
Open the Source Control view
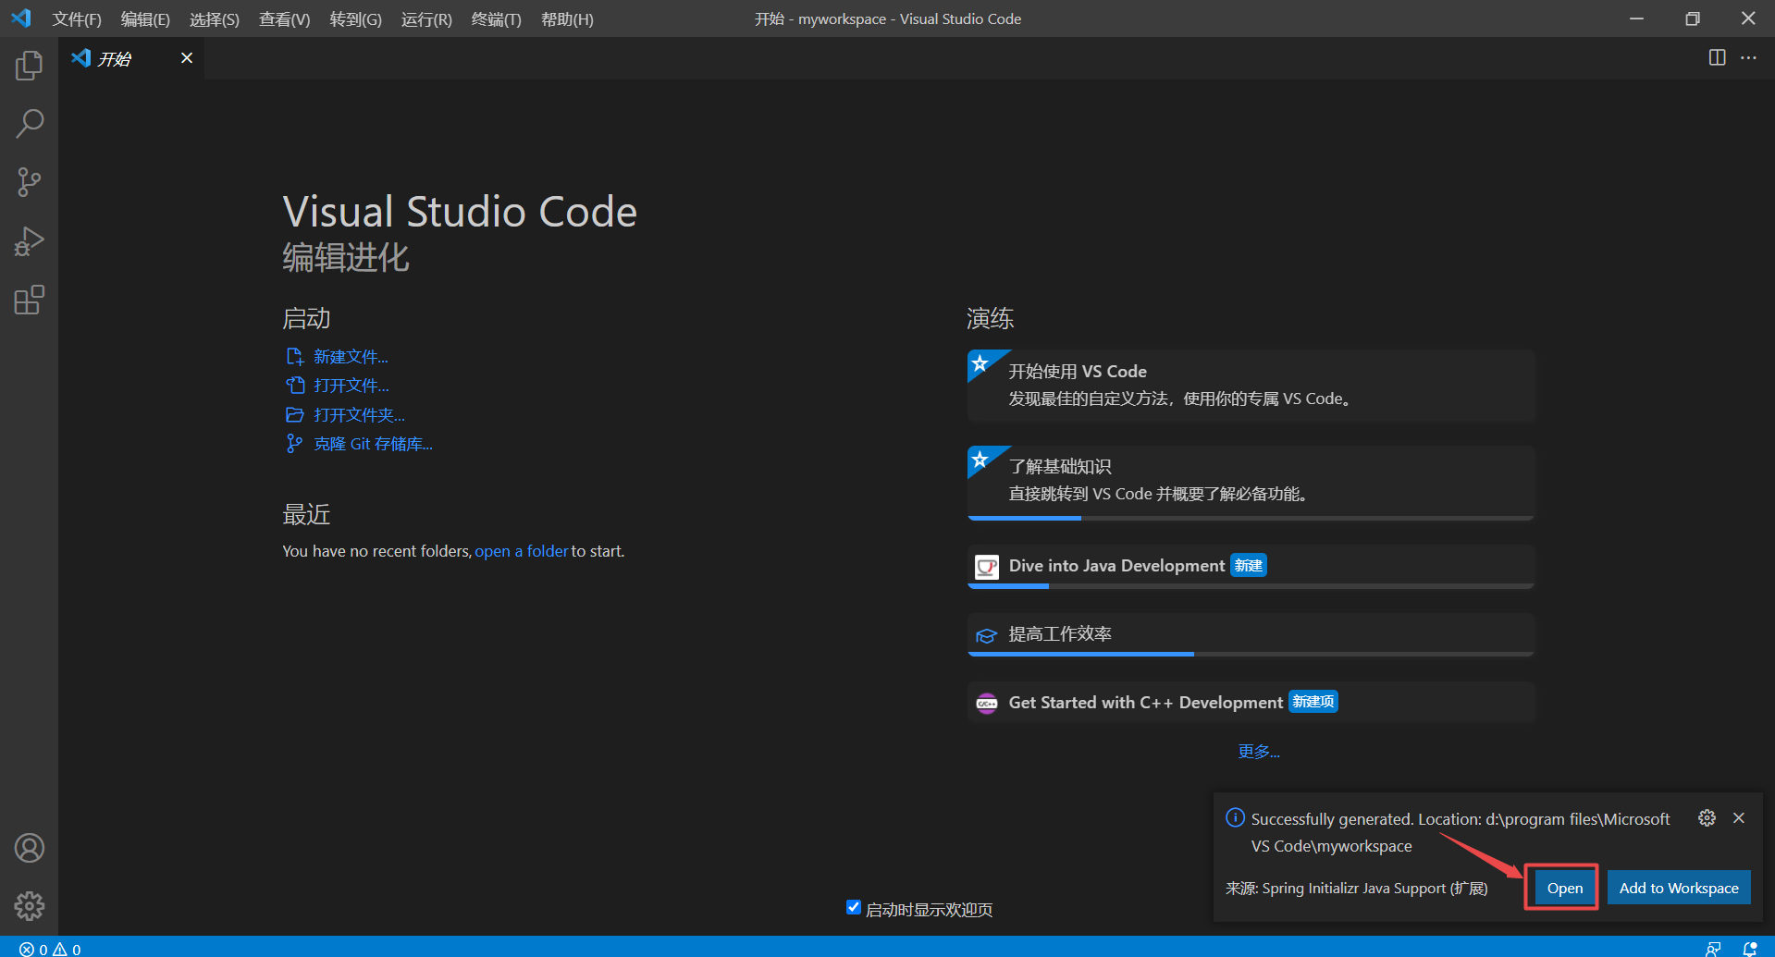(x=29, y=182)
